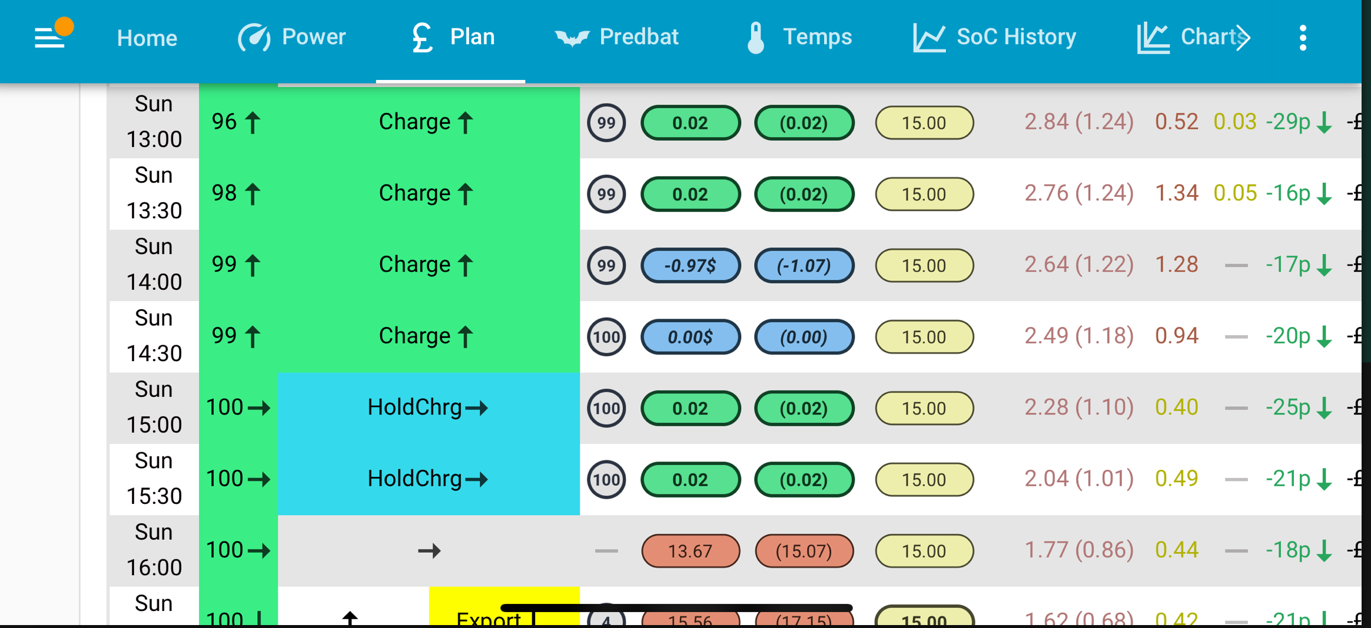Image resolution: width=1371 pixels, height=628 pixels.
Task: Click the SoC History chart icon
Action: point(929,38)
